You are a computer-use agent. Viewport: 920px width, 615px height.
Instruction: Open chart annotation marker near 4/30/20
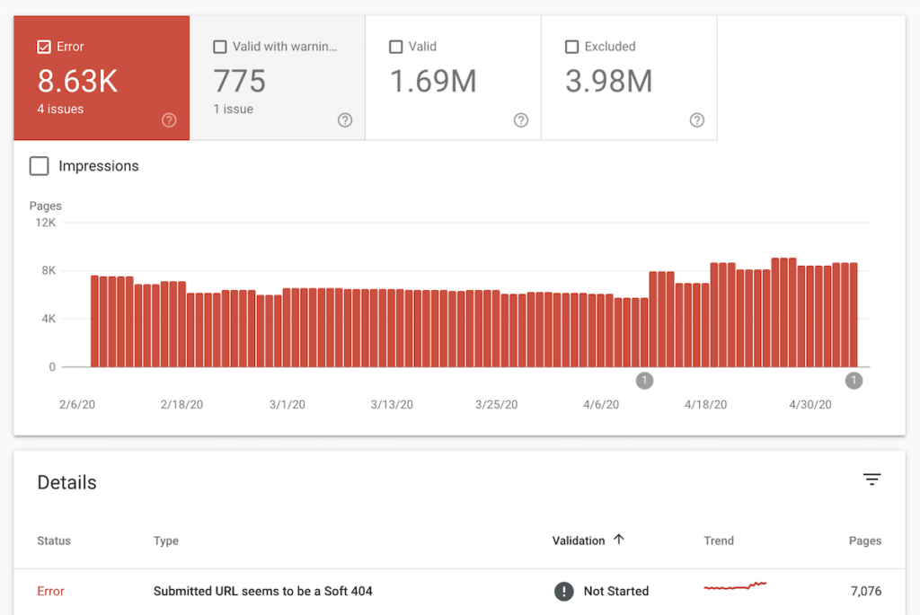[854, 381]
